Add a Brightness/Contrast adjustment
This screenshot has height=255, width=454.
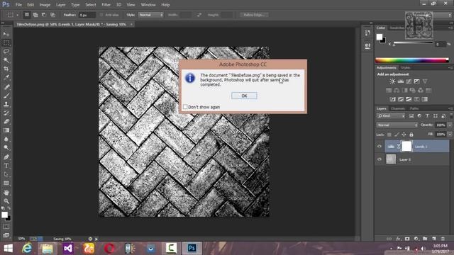click(392, 81)
